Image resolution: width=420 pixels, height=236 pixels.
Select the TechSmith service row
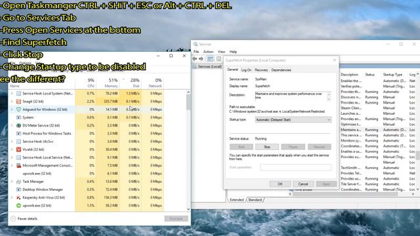377,168
